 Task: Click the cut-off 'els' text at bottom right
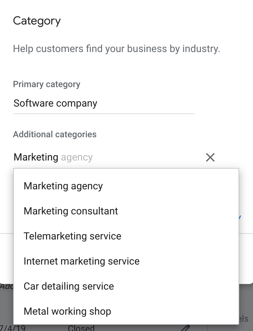click(x=245, y=319)
